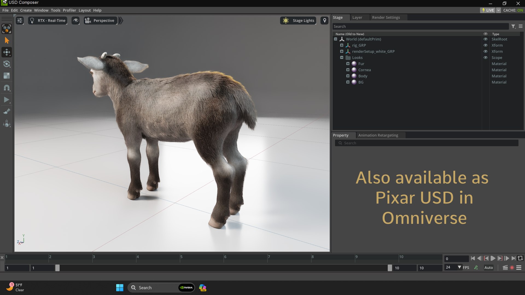The width and height of the screenshot is (525, 295).
Task: Expand the Body material
Action: pos(348,76)
